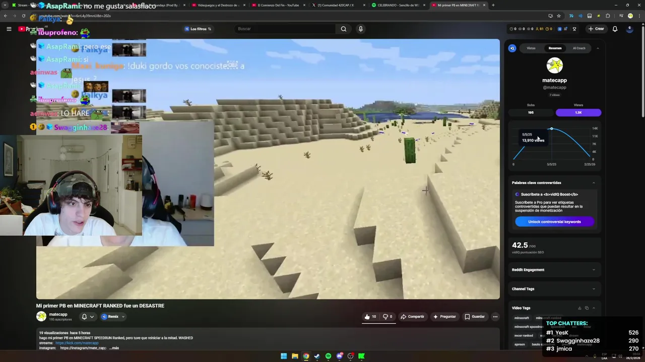The width and height of the screenshot is (645, 362).
Task: Open the kick.com/matecapp streams link
Action: (x=77, y=343)
